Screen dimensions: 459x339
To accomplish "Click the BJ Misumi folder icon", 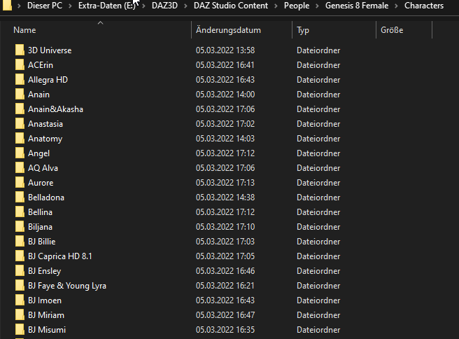I will (20, 330).
